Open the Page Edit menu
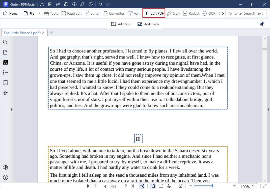The height and width of the screenshot is (189, 270). (72, 13)
